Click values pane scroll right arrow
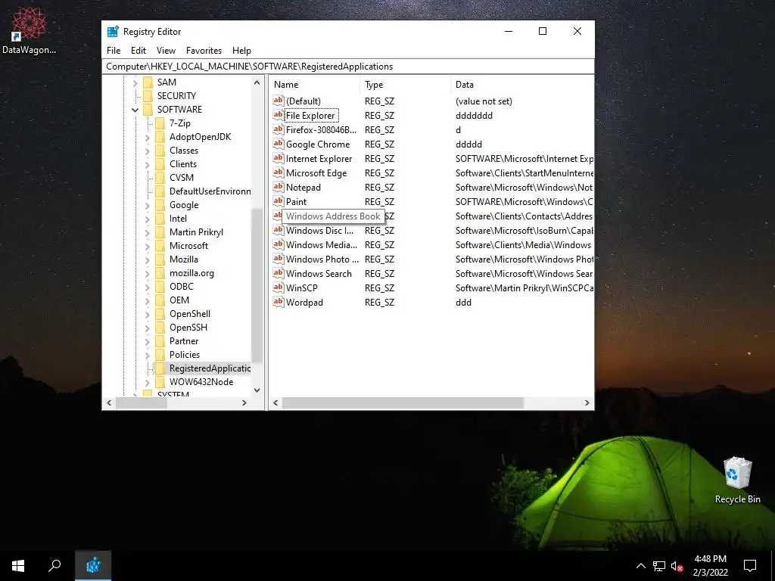This screenshot has height=581, width=775. [x=587, y=402]
